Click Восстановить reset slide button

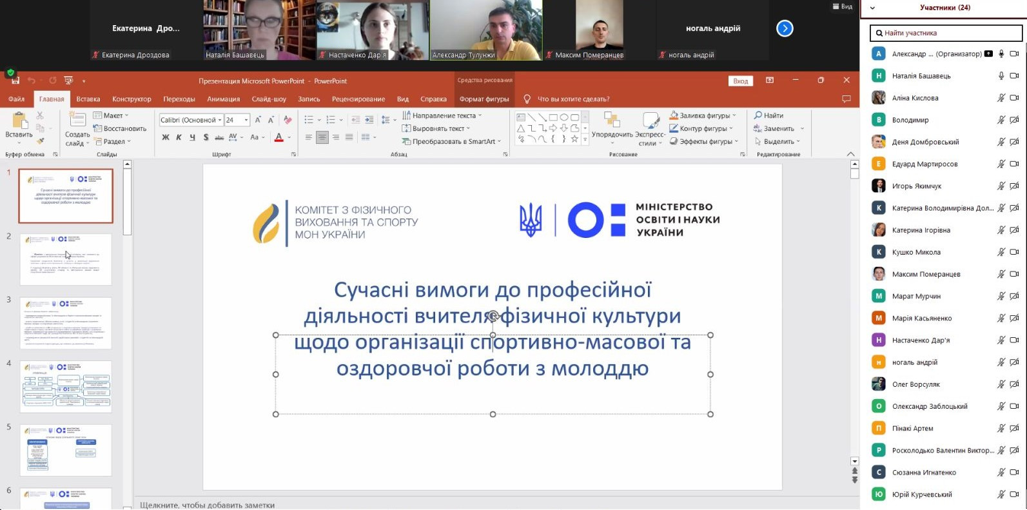click(120, 128)
